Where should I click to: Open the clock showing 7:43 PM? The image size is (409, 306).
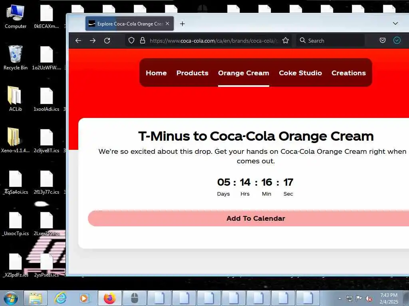pos(389,298)
